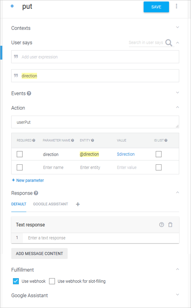
Task: Check Required for direction parameter
Action: (x=20, y=154)
